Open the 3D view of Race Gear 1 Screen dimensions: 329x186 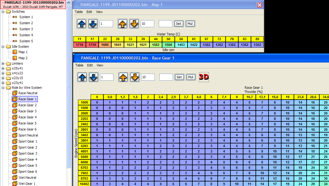(x=204, y=77)
